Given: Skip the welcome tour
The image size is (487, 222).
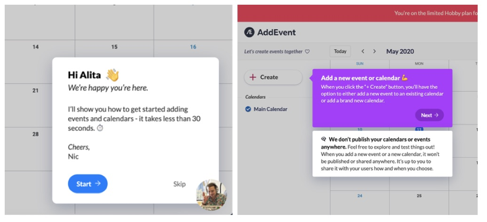Looking at the screenshot, I should [179, 184].
